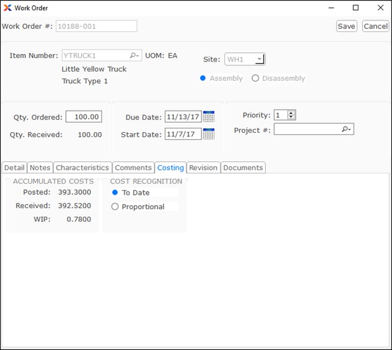Click the xTuple app icon in title bar
Viewport: 392px width, 350px height.
7,8
